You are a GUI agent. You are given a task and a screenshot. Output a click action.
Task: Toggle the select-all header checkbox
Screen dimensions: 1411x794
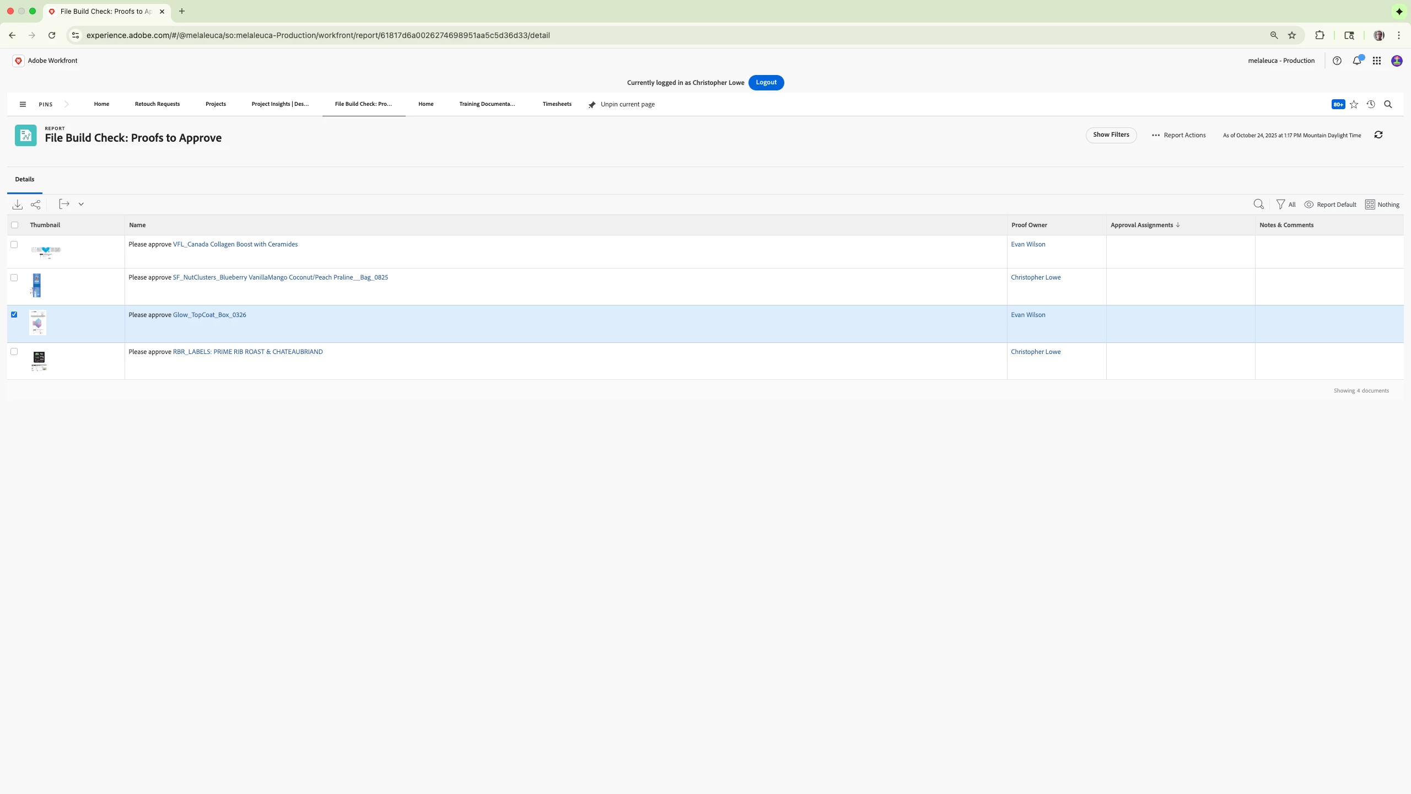pyautogui.click(x=15, y=225)
